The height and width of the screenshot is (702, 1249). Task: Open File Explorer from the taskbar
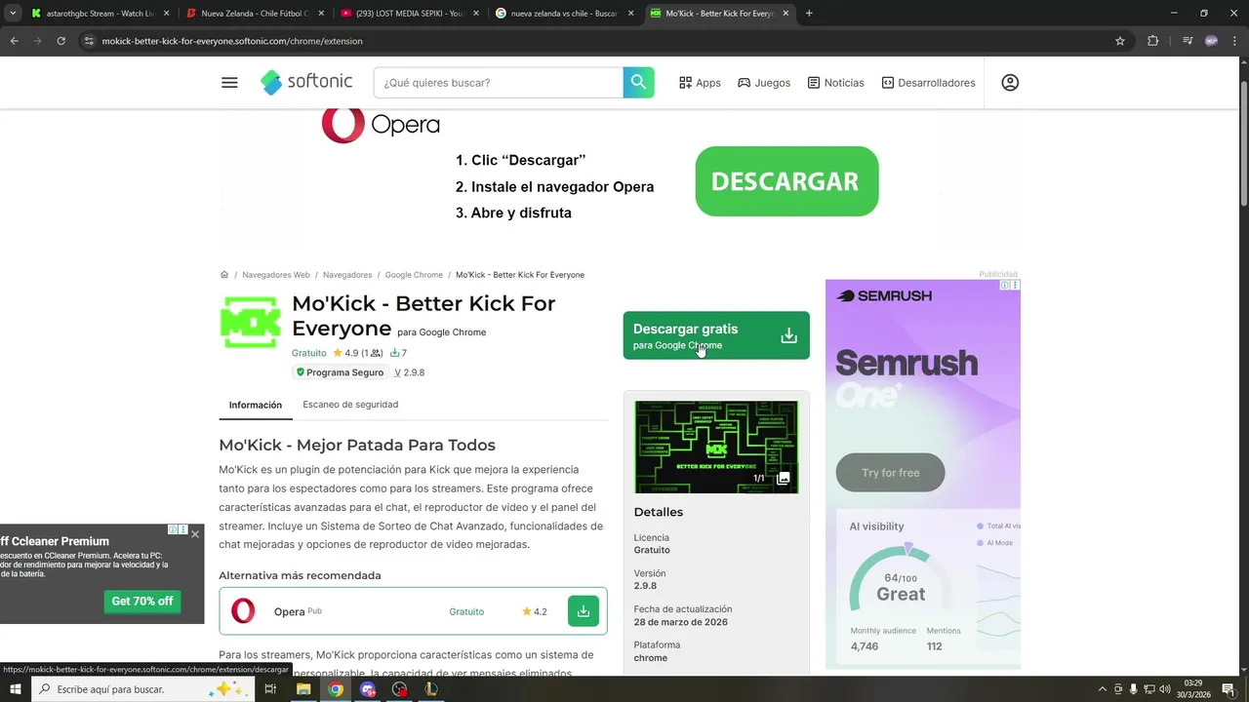pyautogui.click(x=303, y=689)
